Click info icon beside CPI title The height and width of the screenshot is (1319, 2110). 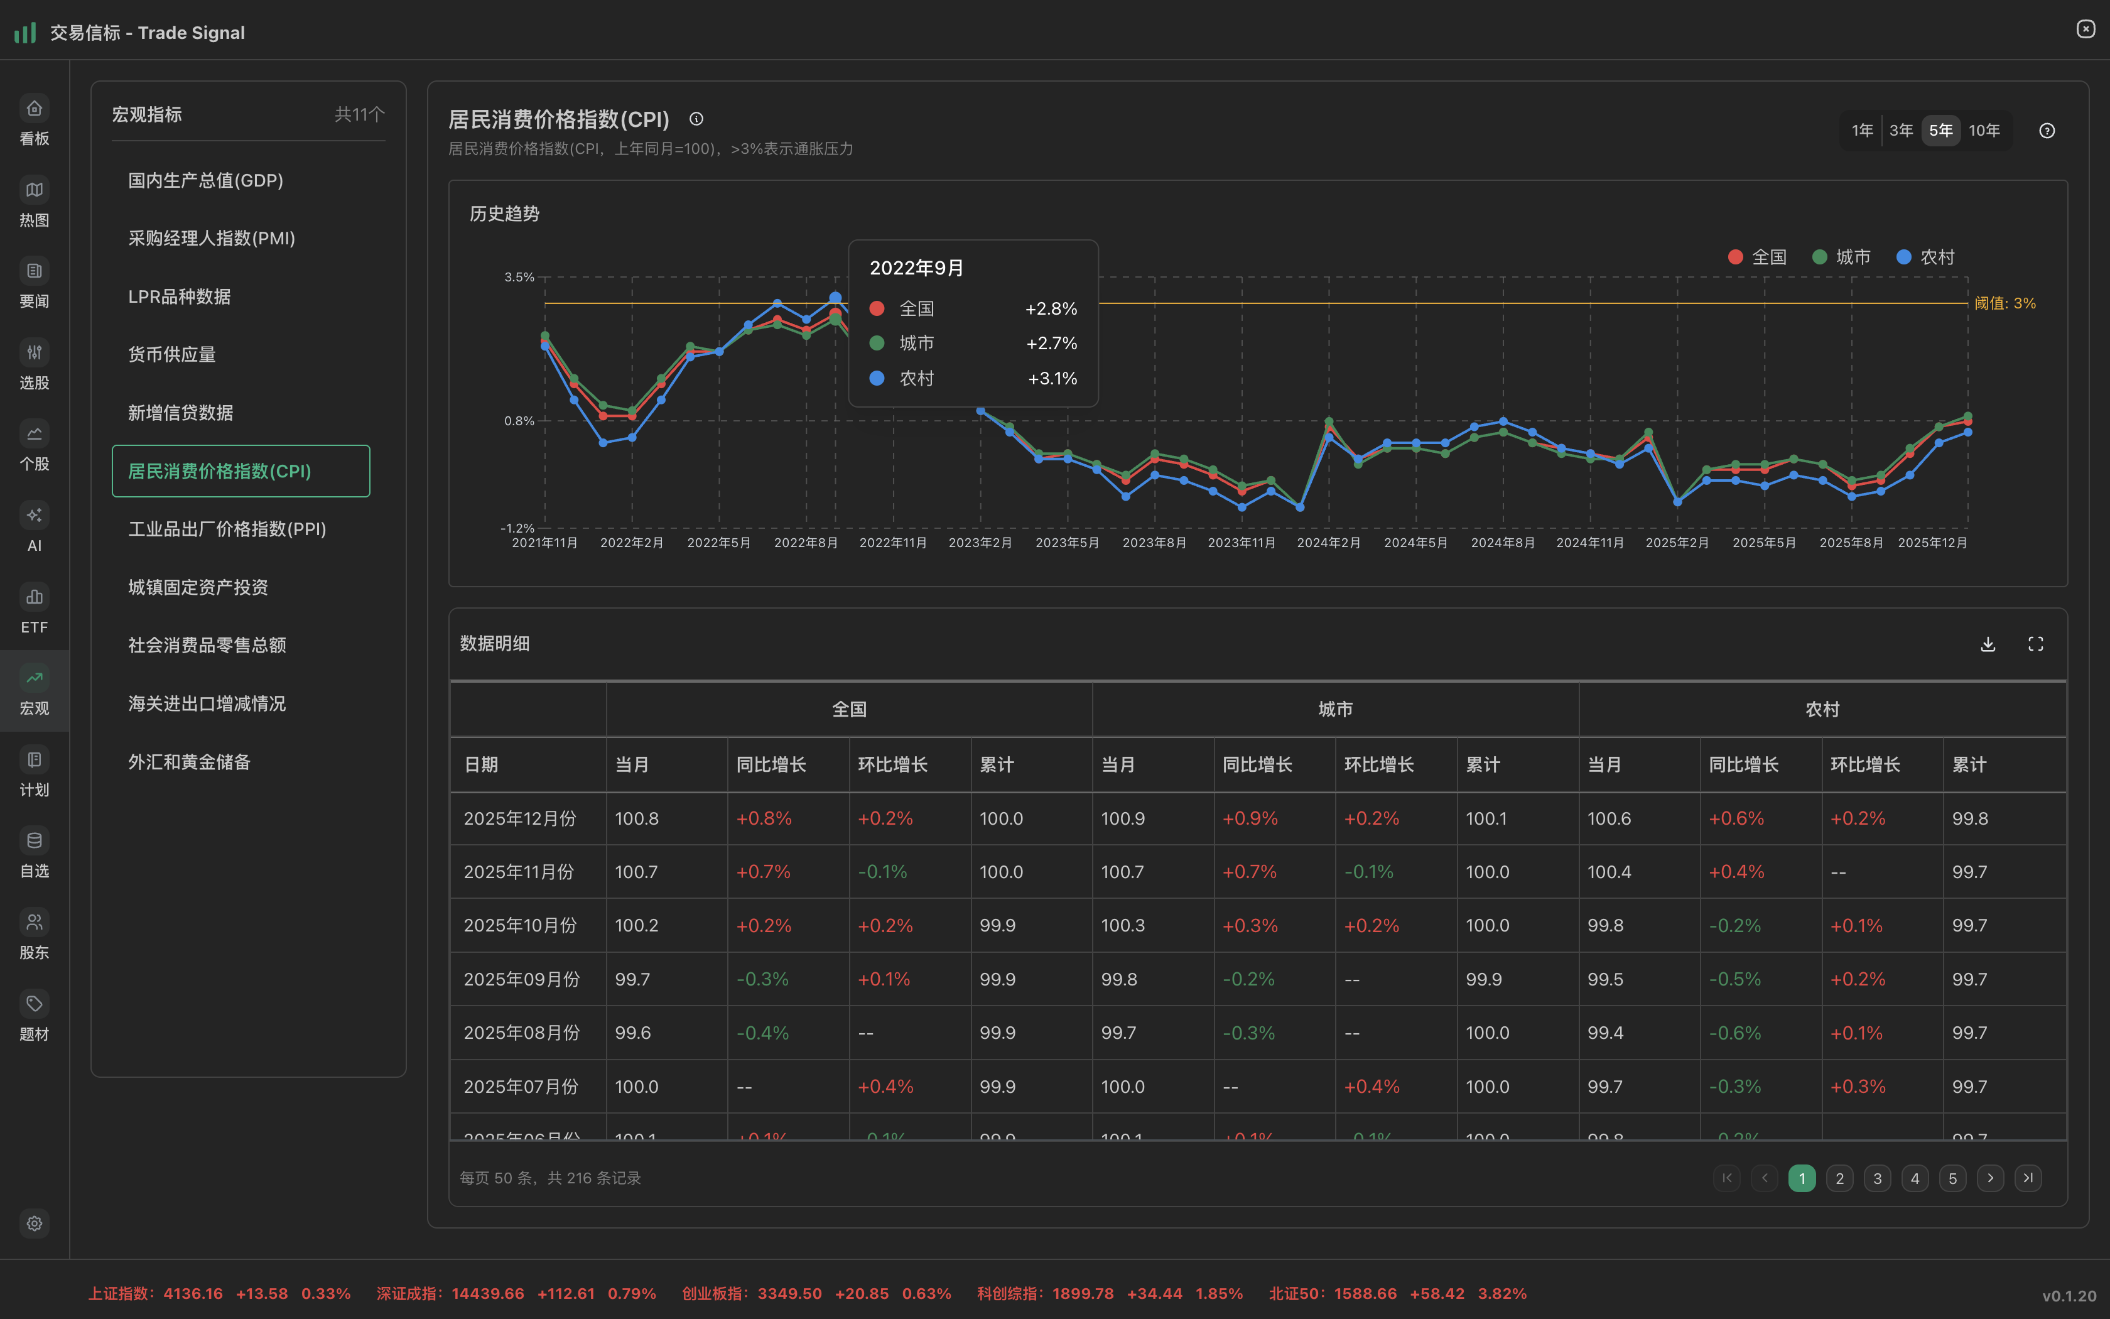696,119
